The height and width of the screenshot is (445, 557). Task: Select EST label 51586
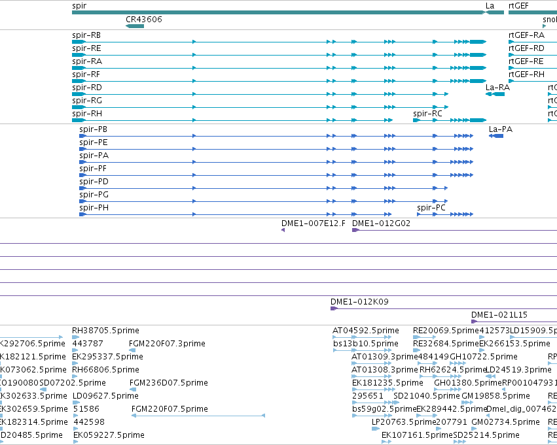[x=86, y=409]
